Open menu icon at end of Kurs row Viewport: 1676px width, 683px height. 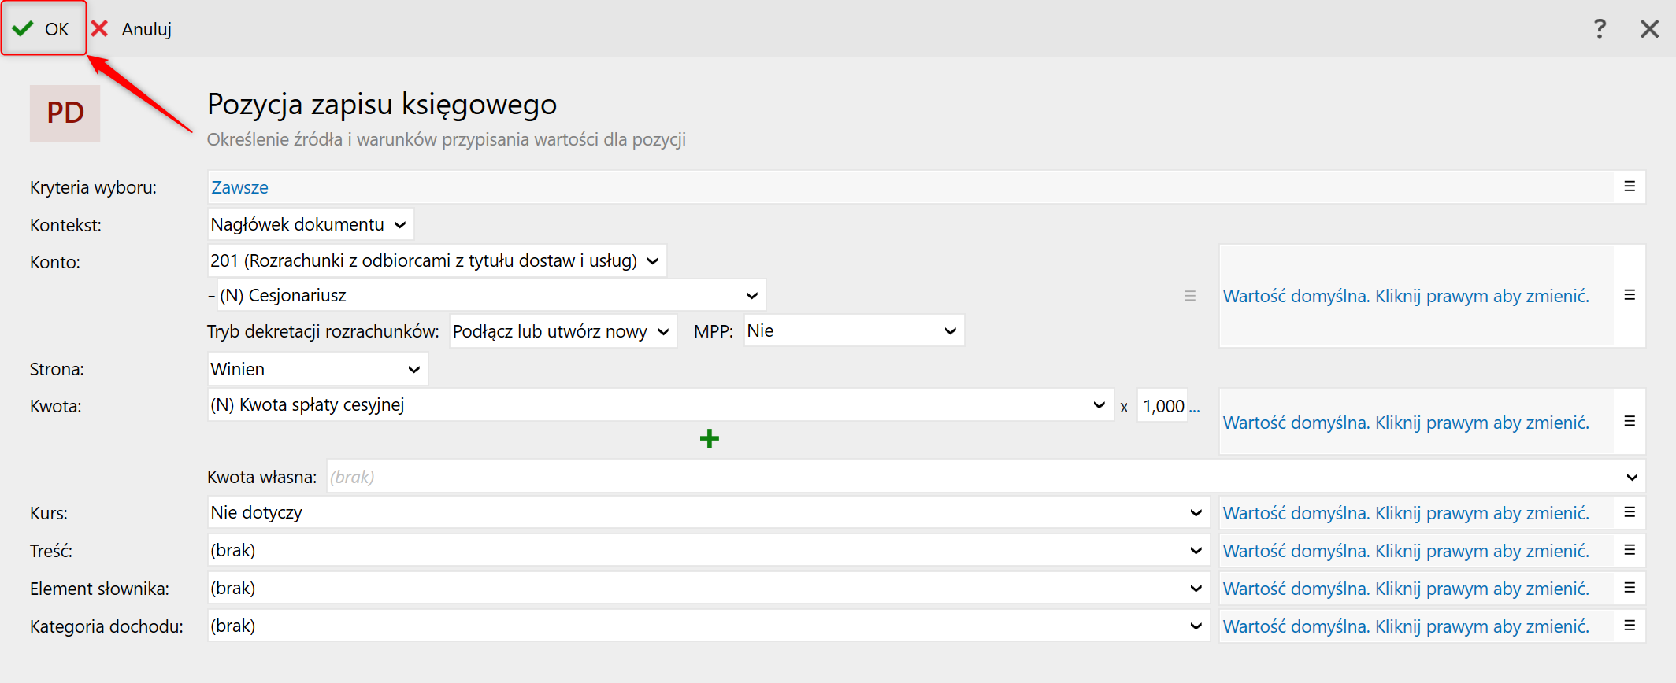click(1630, 512)
